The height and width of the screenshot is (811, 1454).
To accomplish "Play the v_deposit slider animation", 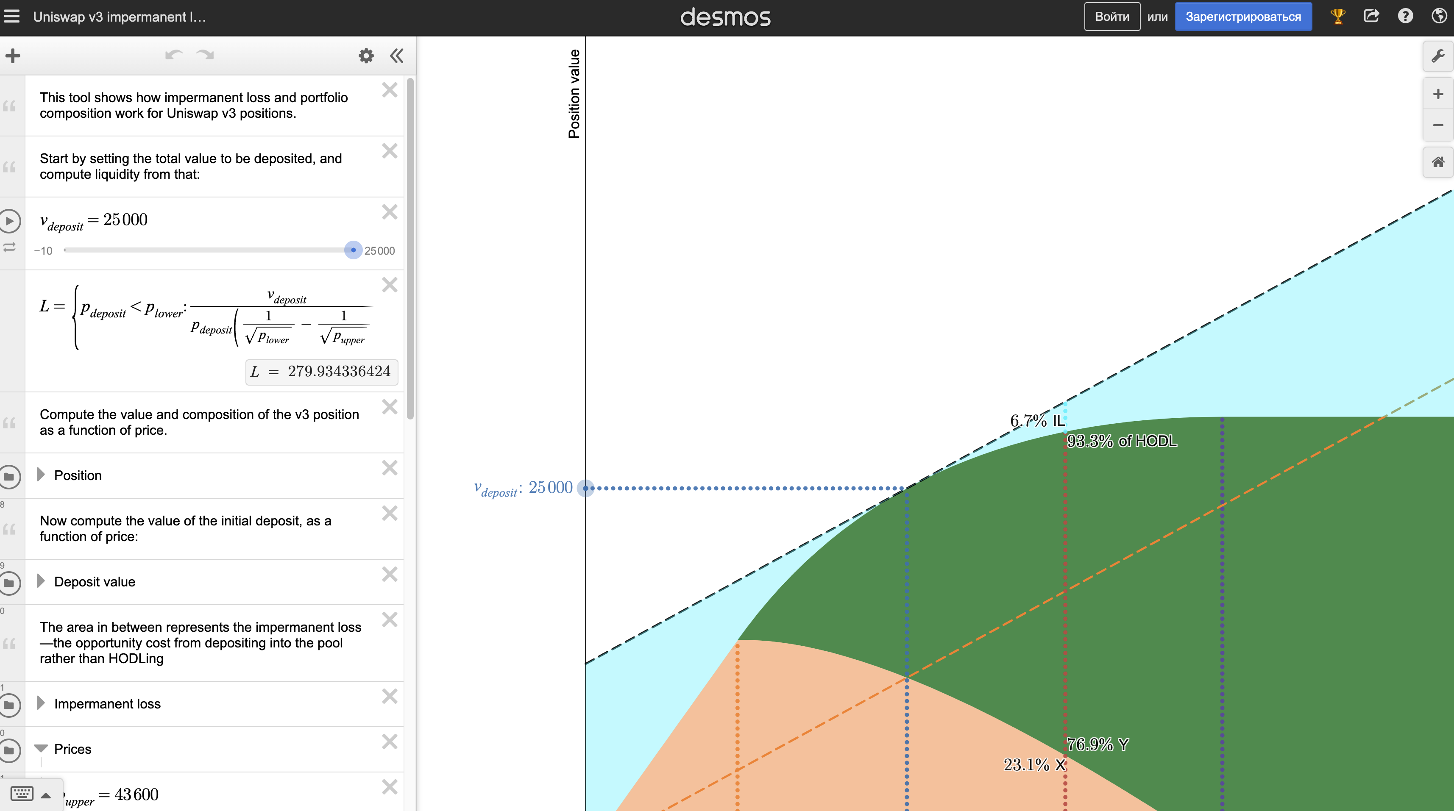I will (x=10, y=221).
